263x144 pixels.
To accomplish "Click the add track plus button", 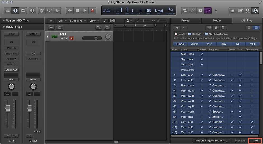I will (51, 27).
